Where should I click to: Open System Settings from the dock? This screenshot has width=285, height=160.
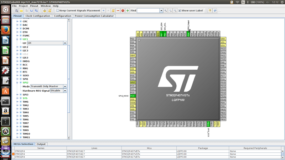point(5,70)
